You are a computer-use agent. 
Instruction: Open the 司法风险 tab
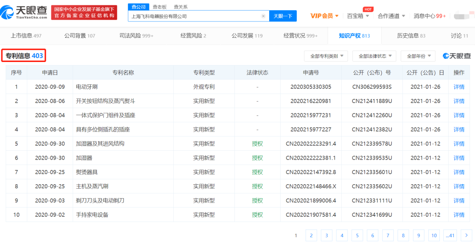point(137,36)
